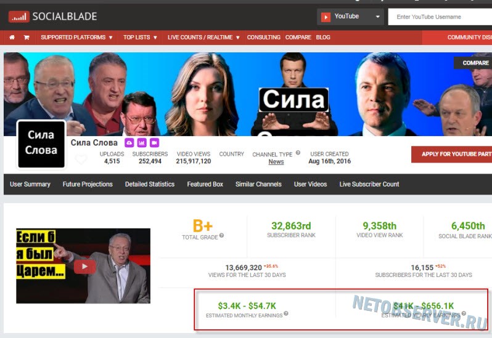The width and height of the screenshot is (492, 338).
Task: Click user created date Aug 16th, 2016
Action: coord(329,161)
